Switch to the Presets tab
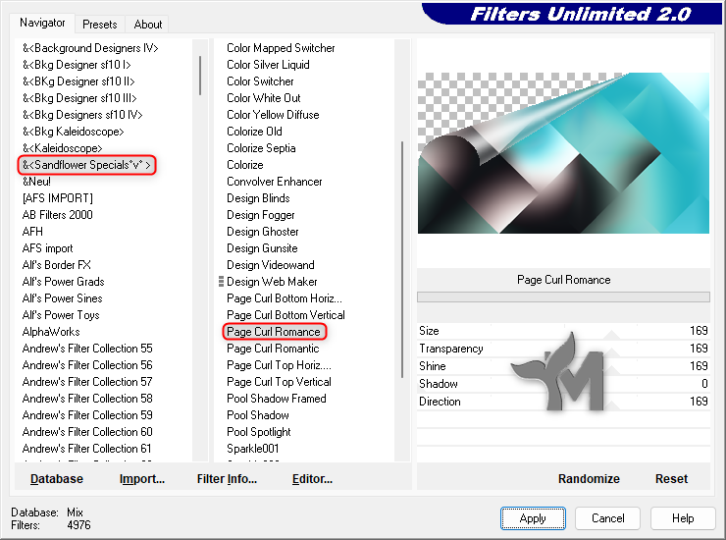 (x=99, y=25)
